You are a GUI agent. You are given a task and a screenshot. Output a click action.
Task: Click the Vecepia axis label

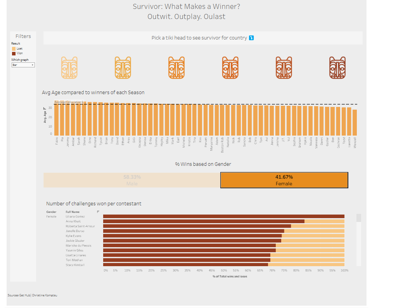139,142
